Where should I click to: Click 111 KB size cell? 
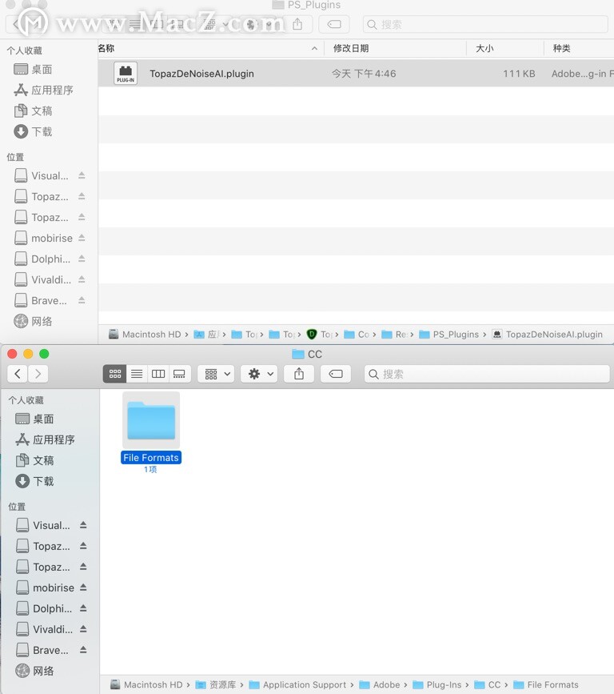pos(519,74)
